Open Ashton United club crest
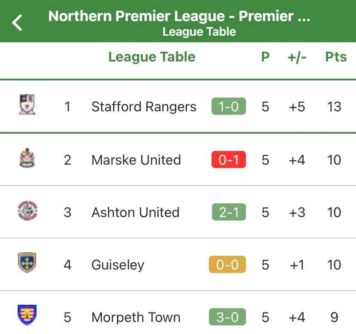The image size is (356, 334). (28, 211)
